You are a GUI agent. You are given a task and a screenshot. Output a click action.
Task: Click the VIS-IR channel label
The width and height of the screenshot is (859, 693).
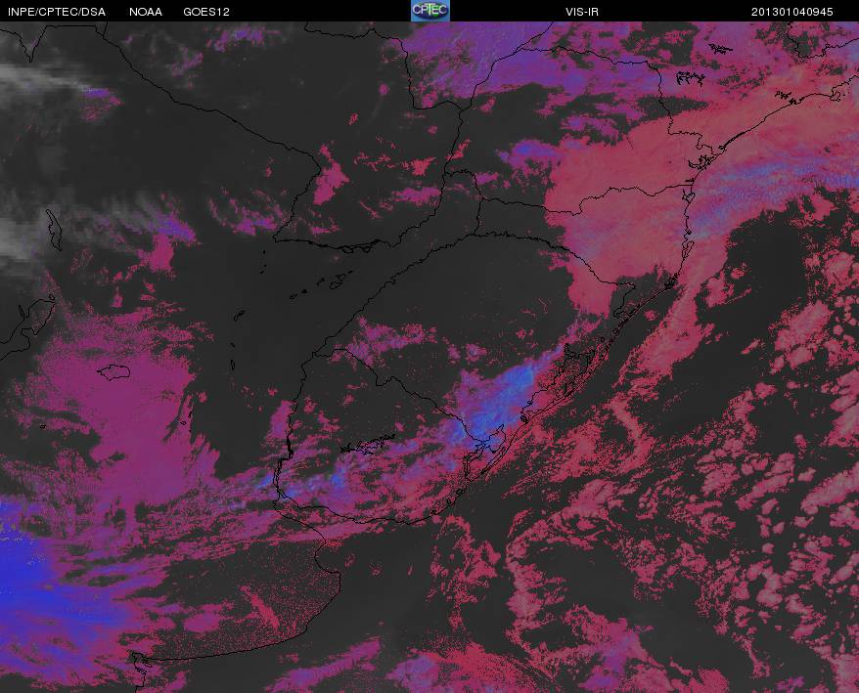point(582,12)
